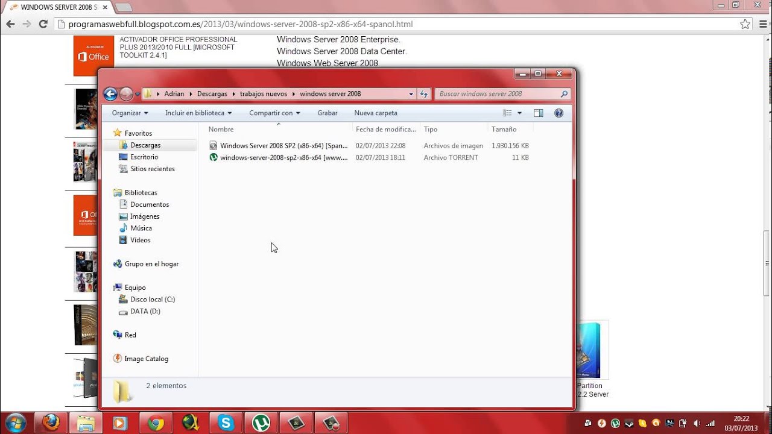The height and width of the screenshot is (434, 772).
Task: Open Firefox from the taskbar
Action: pos(51,423)
